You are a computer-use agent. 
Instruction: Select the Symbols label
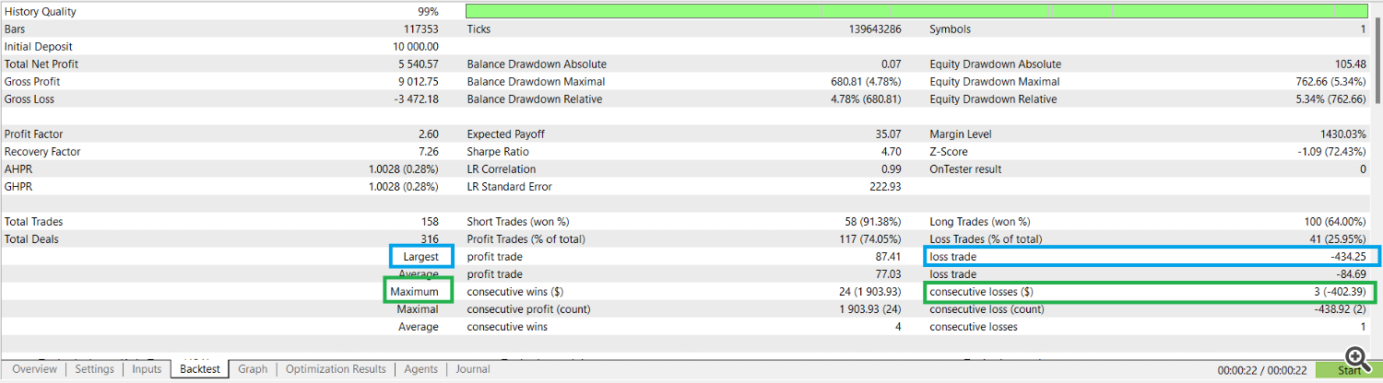950,29
